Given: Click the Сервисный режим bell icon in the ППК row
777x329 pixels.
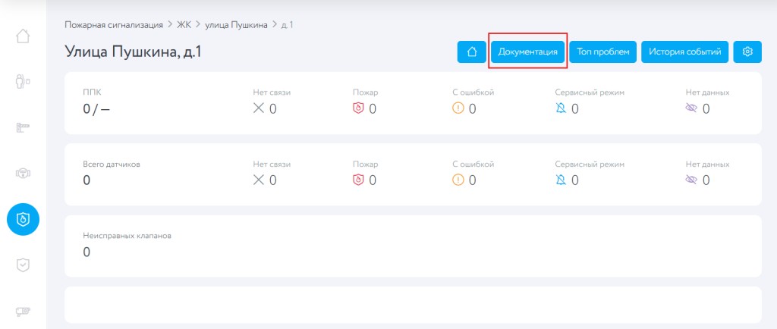Looking at the screenshot, I should point(561,108).
